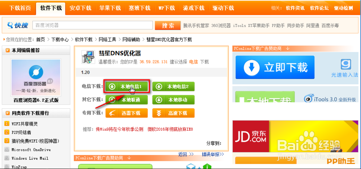Viewport: 361px width, 169px height.
Task: Open 软件资讯 link in header
Action: point(295,8)
